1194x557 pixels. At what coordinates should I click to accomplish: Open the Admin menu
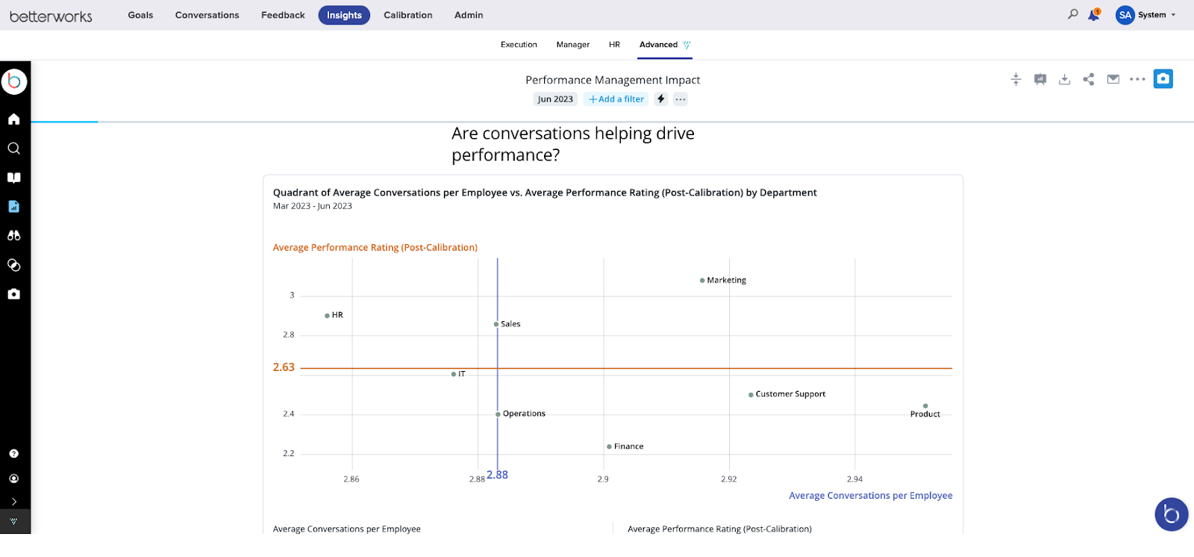[x=469, y=15]
